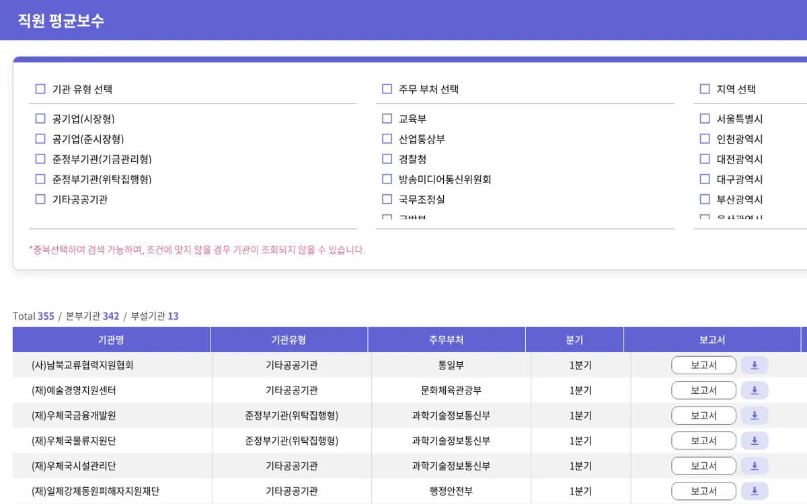Open 보고서 for (재)예술경영지원센터
Screen dimensions: 807x504
(703, 390)
